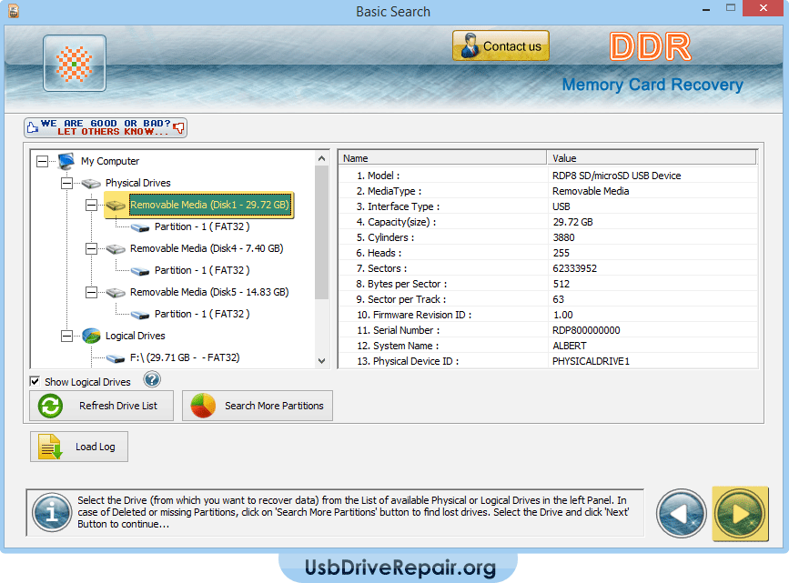Maximize the Basic Search window

[x=731, y=8]
